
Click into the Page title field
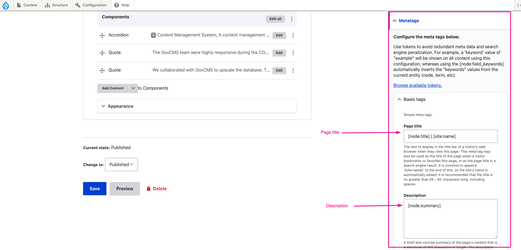(450, 136)
